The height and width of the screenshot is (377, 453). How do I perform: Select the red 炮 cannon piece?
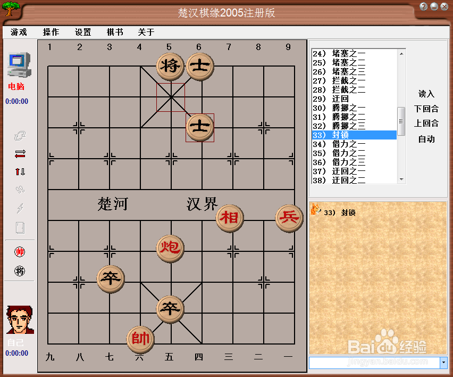[x=170, y=249]
